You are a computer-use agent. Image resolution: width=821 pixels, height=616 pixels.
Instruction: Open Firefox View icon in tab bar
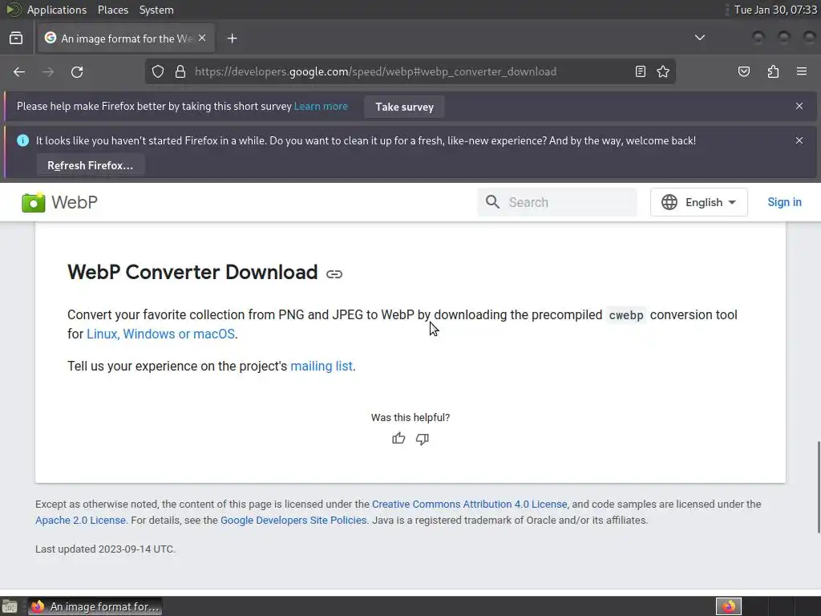point(16,38)
